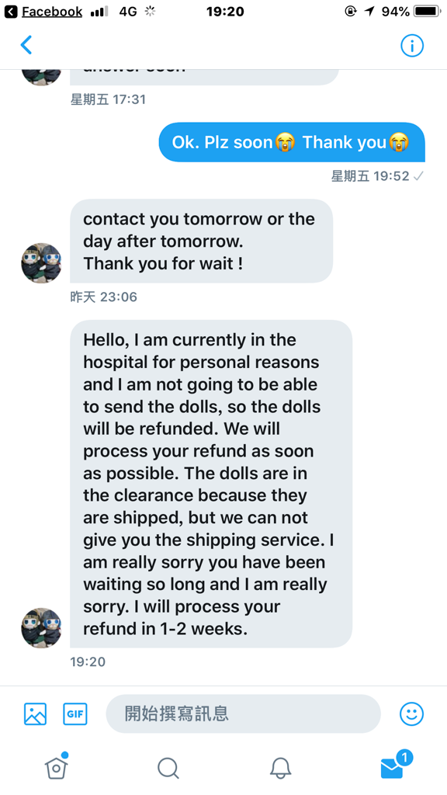Select the hospital refund message bubble
This screenshot has height=795, width=447.
(211, 484)
